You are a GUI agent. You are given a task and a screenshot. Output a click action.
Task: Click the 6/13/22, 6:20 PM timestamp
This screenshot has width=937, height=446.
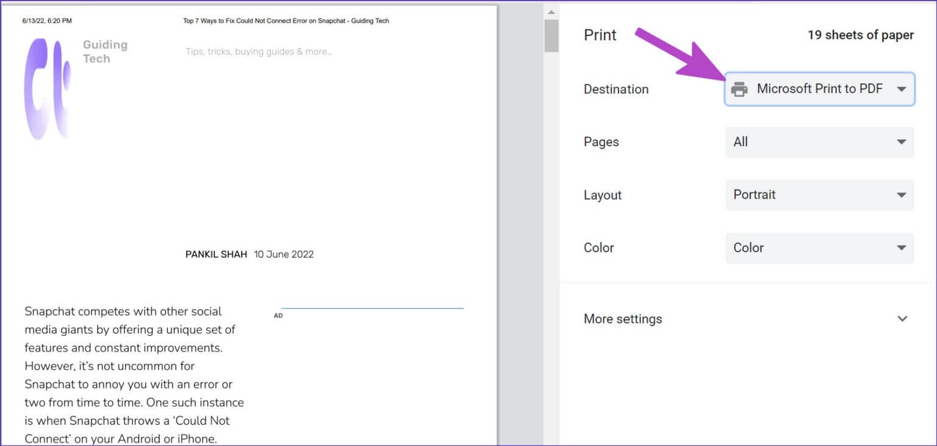[x=47, y=21]
